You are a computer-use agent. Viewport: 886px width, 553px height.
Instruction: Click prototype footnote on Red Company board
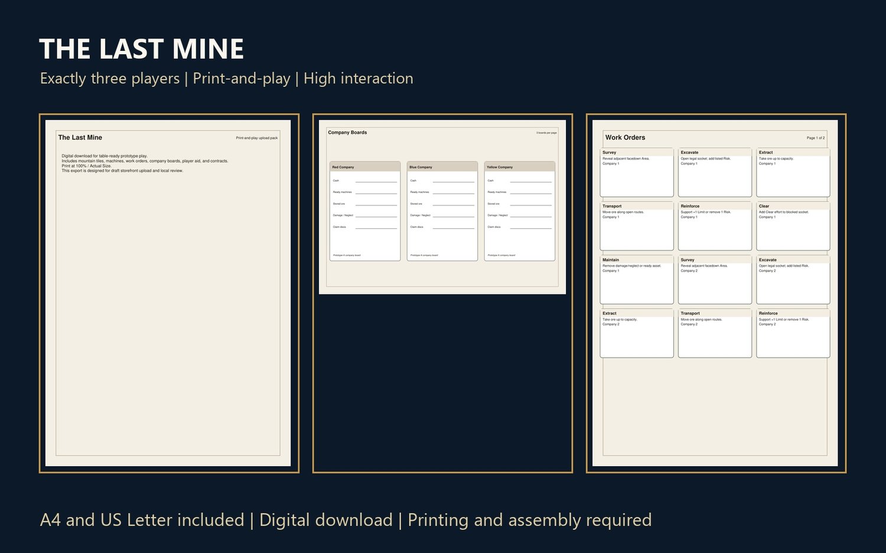[x=347, y=255]
